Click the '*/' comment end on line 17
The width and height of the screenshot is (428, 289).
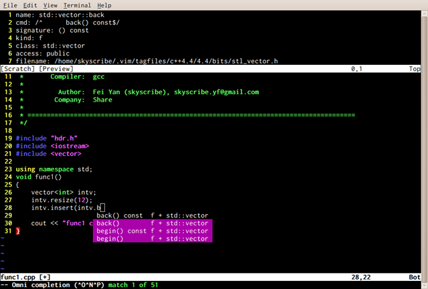click(23, 123)
